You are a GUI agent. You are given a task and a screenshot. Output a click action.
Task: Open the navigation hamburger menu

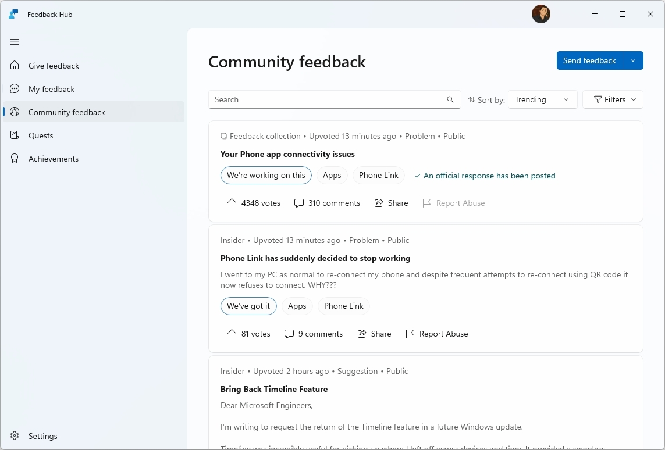tap(15, 42)
